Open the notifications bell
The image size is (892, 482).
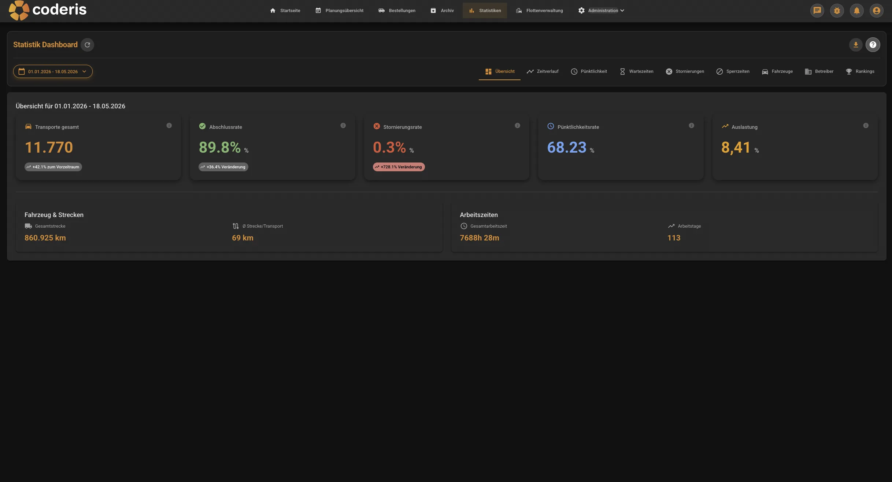pos(857,11)
